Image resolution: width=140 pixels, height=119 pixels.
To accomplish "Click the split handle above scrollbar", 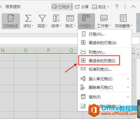I will coord(138,49).
